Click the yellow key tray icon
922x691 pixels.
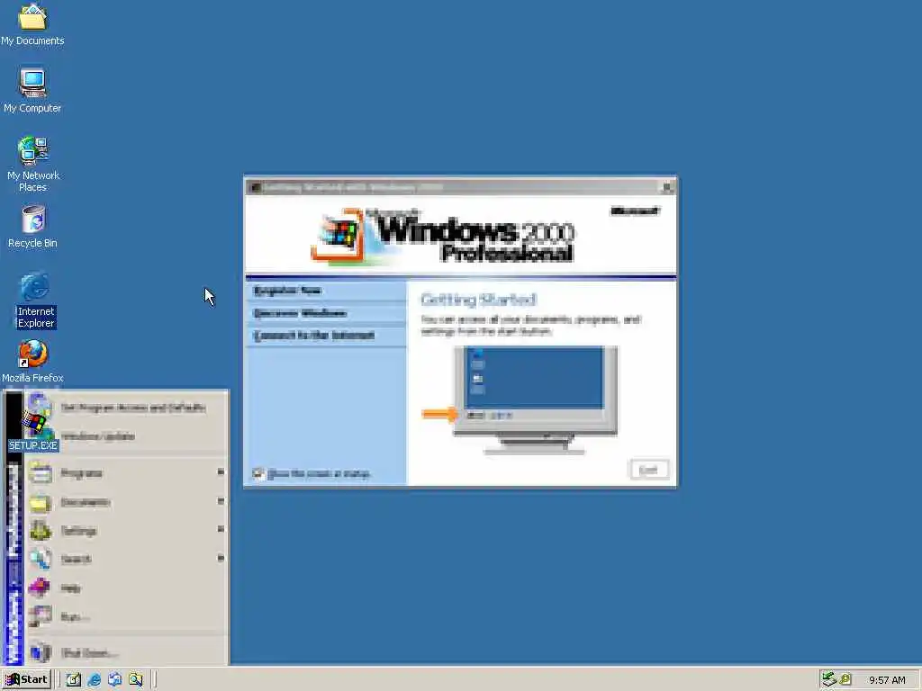[845, 679]
